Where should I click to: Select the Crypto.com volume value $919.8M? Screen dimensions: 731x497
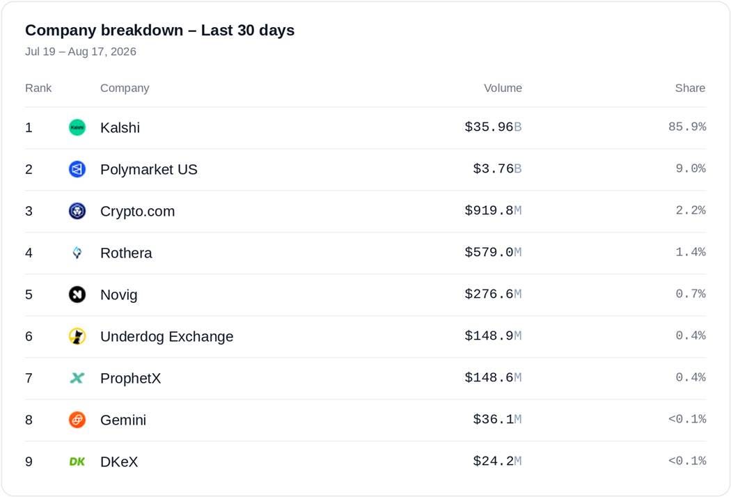[x=493, y=211]
